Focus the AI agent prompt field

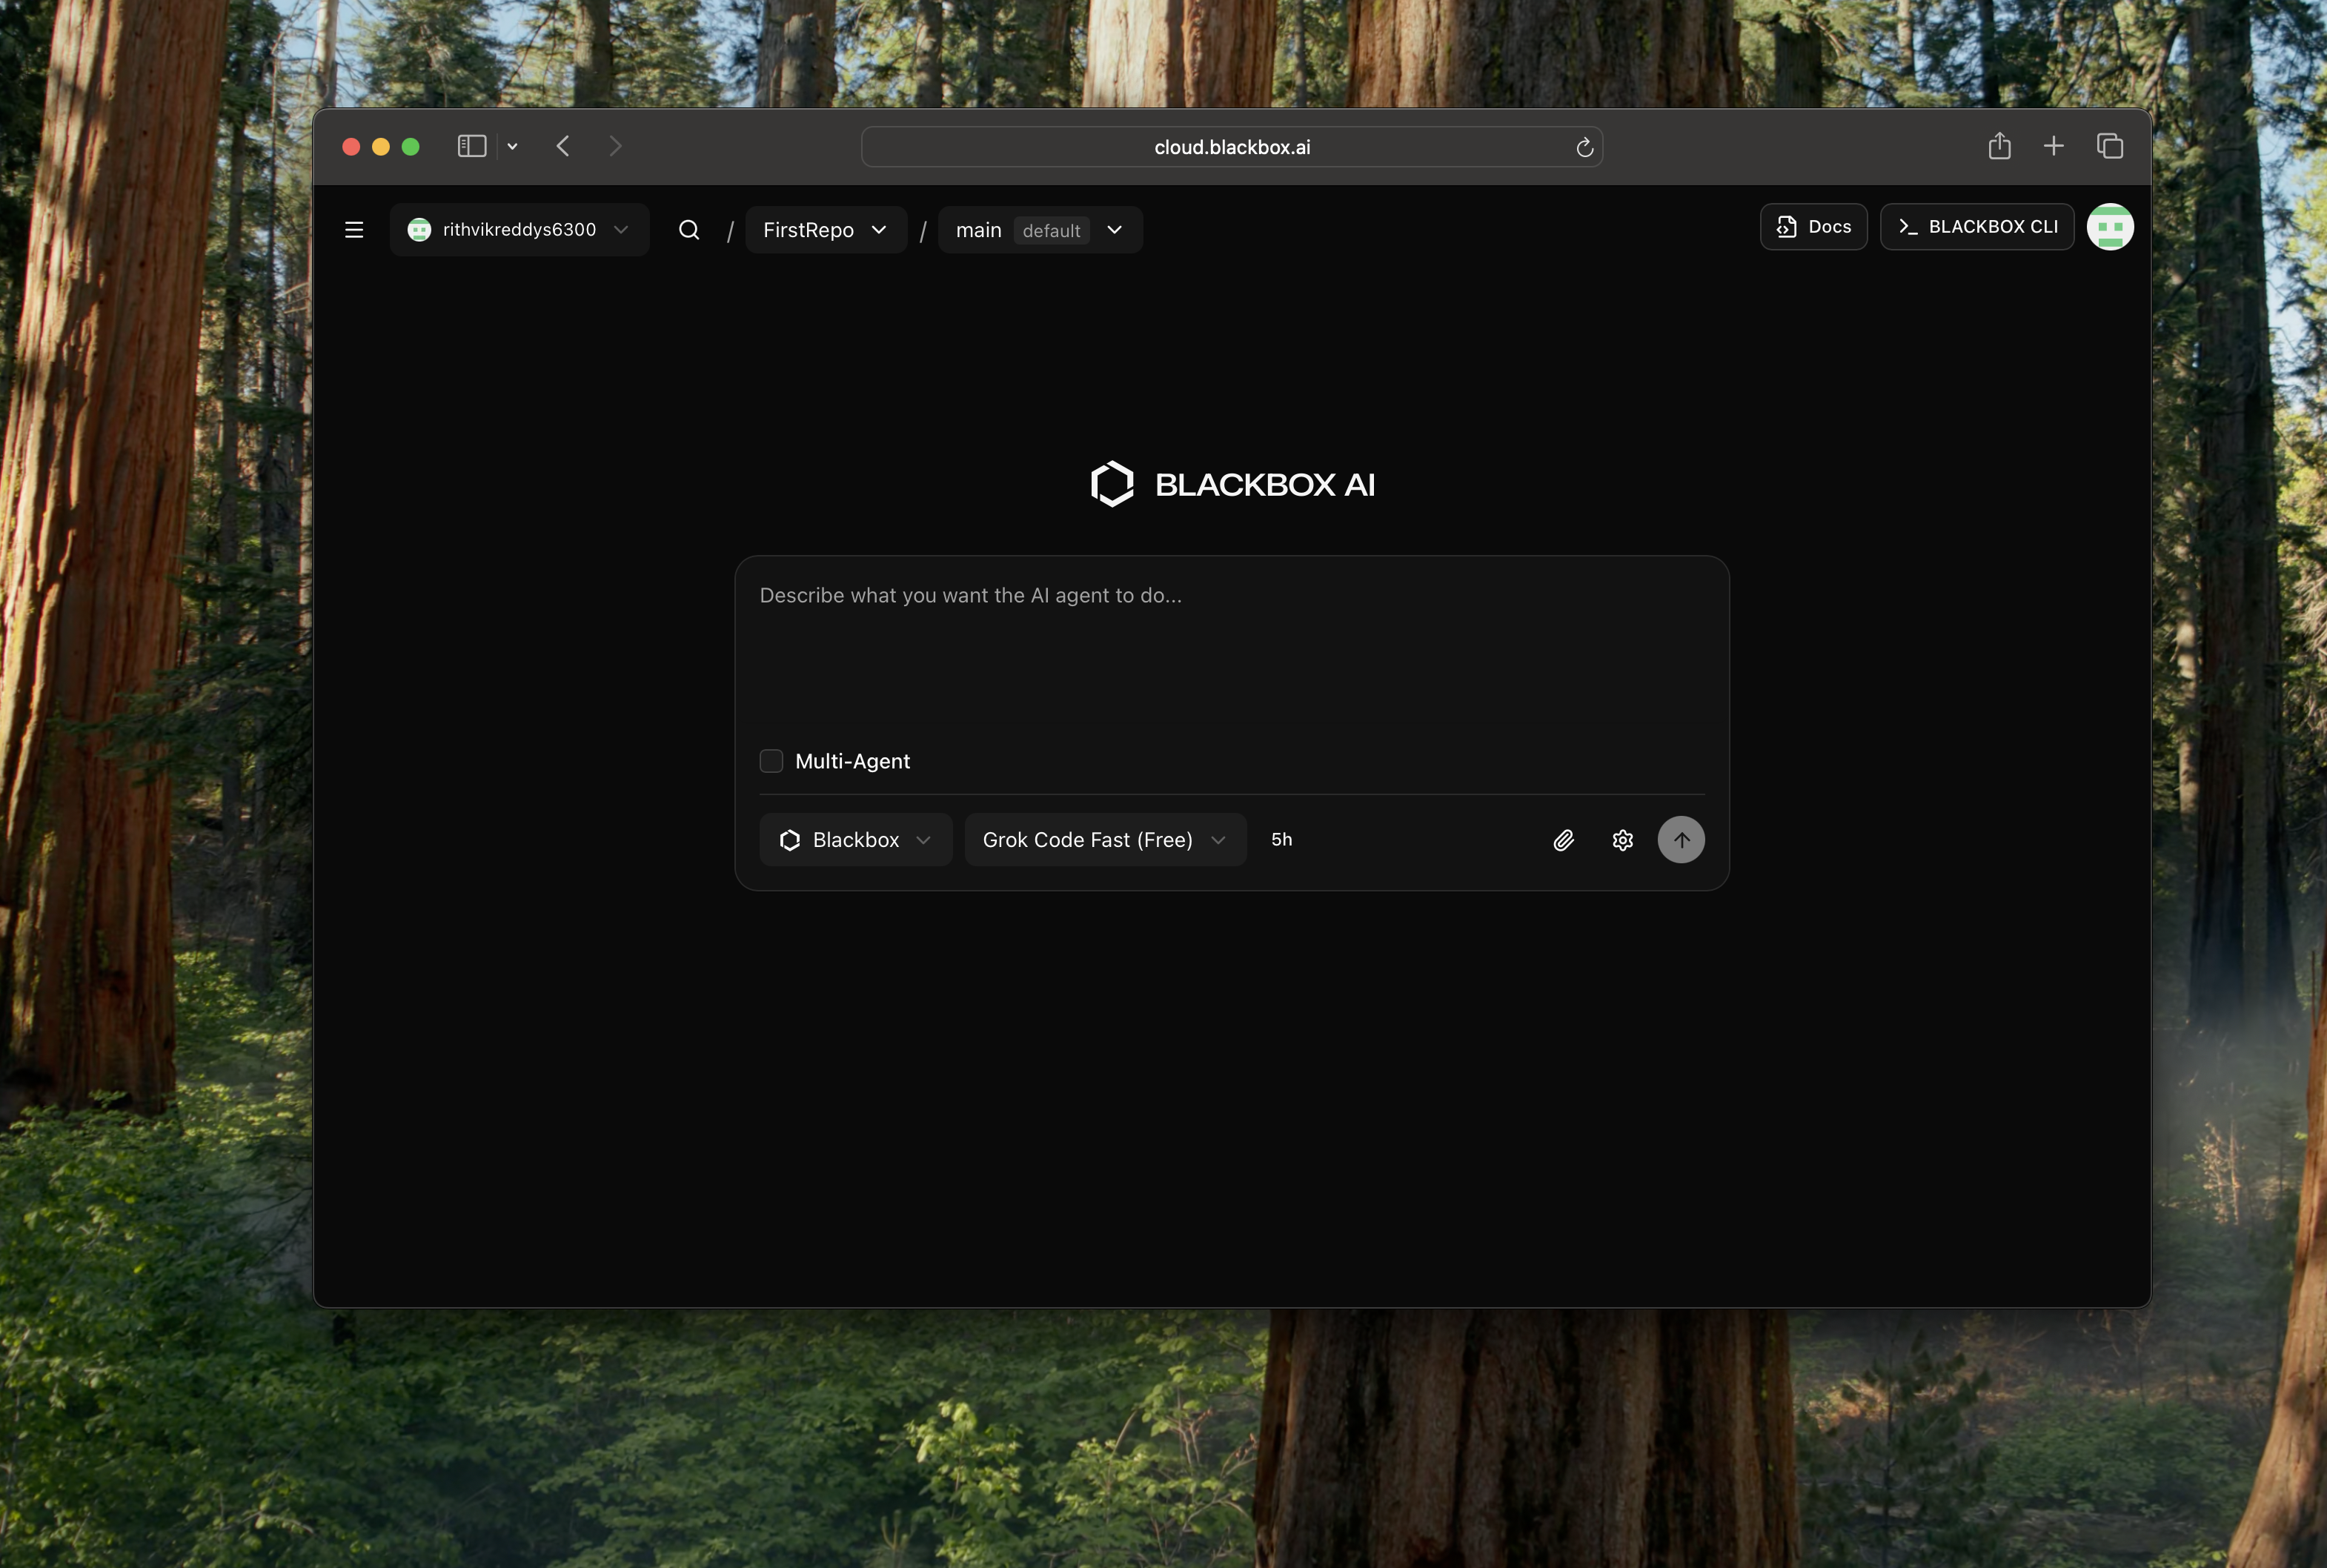click(x=1230, y=650)
